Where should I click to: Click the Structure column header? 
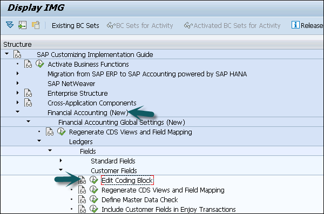point(18,45)
